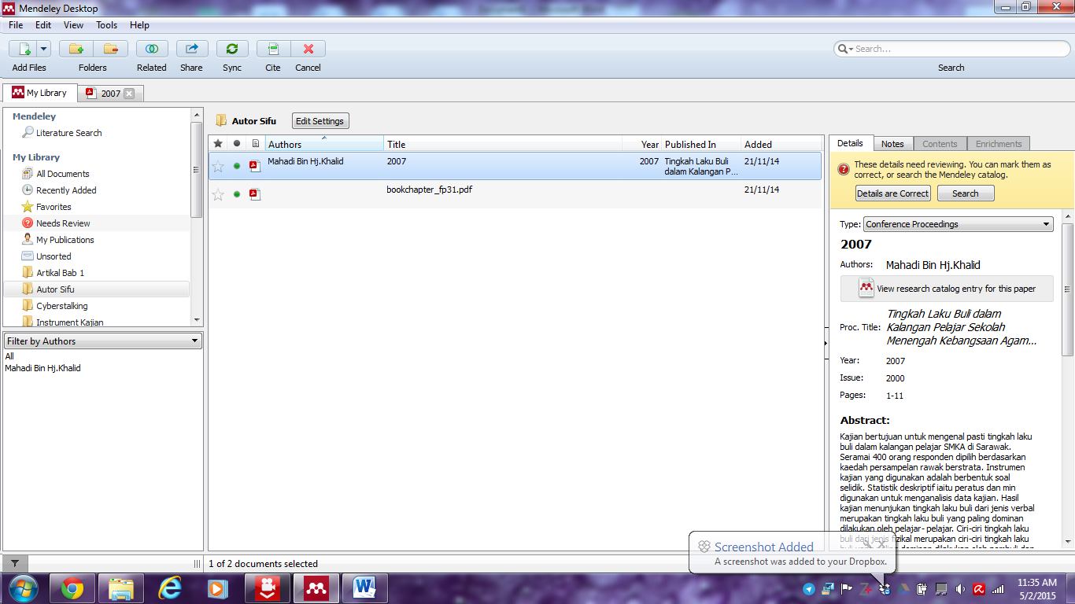Select All in the authors filter list
The width and height of the screenshot is (1075, 604).
(9, 356)
